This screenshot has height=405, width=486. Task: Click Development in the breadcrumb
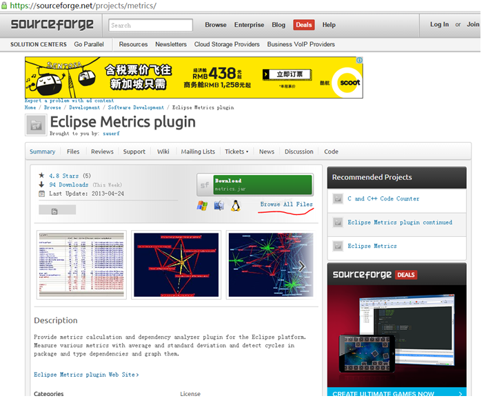pos(85,107)
